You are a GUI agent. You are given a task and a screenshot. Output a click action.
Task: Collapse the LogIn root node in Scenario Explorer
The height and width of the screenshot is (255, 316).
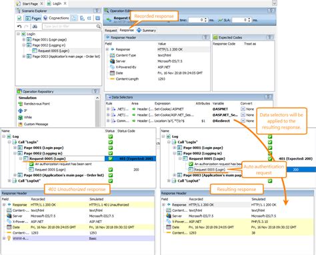click(x=19, y=34)
